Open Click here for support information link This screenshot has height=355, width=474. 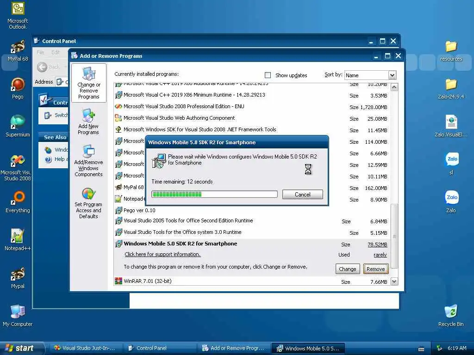162,254
